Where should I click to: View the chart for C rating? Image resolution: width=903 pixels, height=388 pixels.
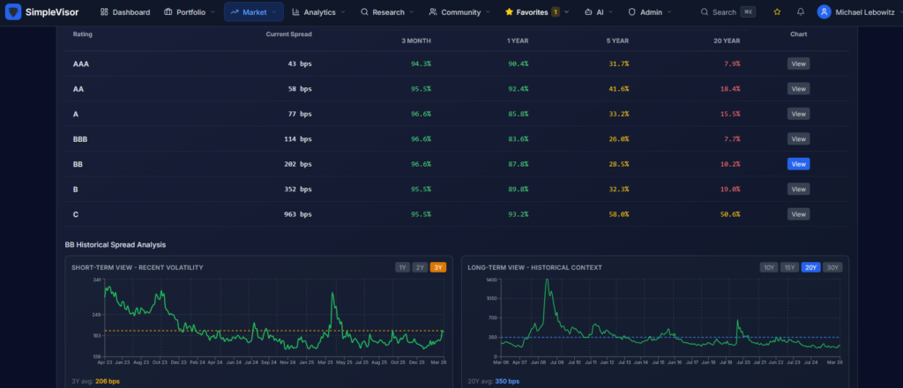pyautogui.click(x=798, y=214)
